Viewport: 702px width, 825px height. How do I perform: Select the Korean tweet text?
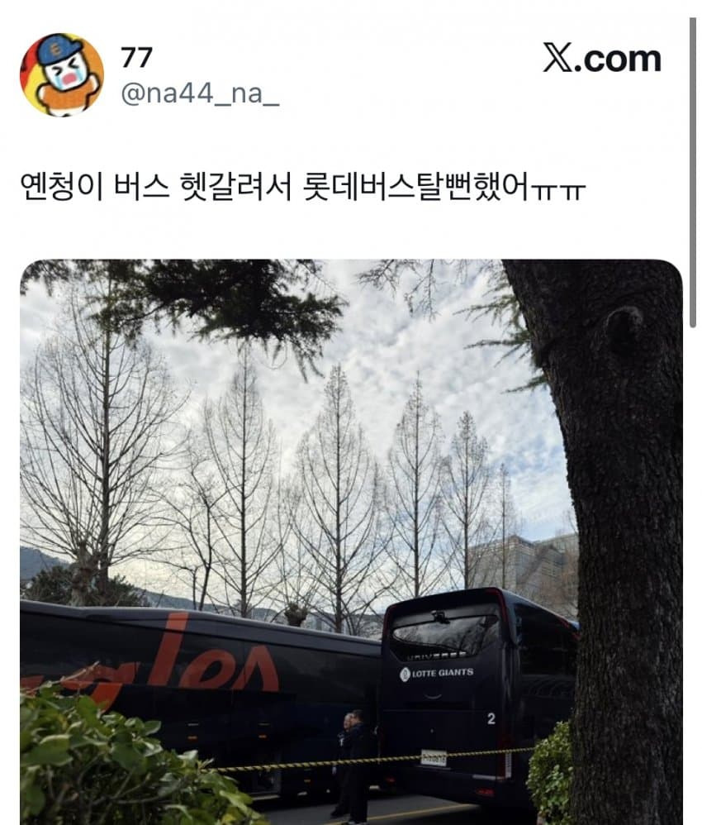coord(303,186)
